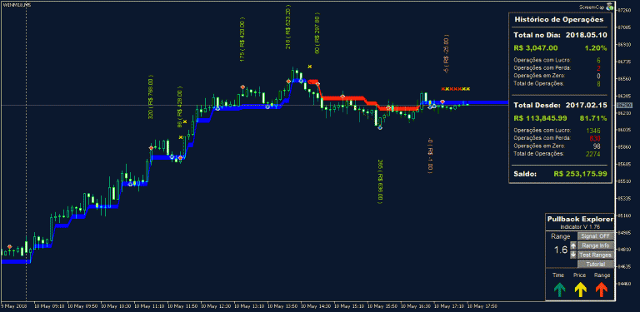The image size is (640, 312).
Task: Click the 320 ( R$ 768.00 ) trade label
Action: [x=151, y=97]
